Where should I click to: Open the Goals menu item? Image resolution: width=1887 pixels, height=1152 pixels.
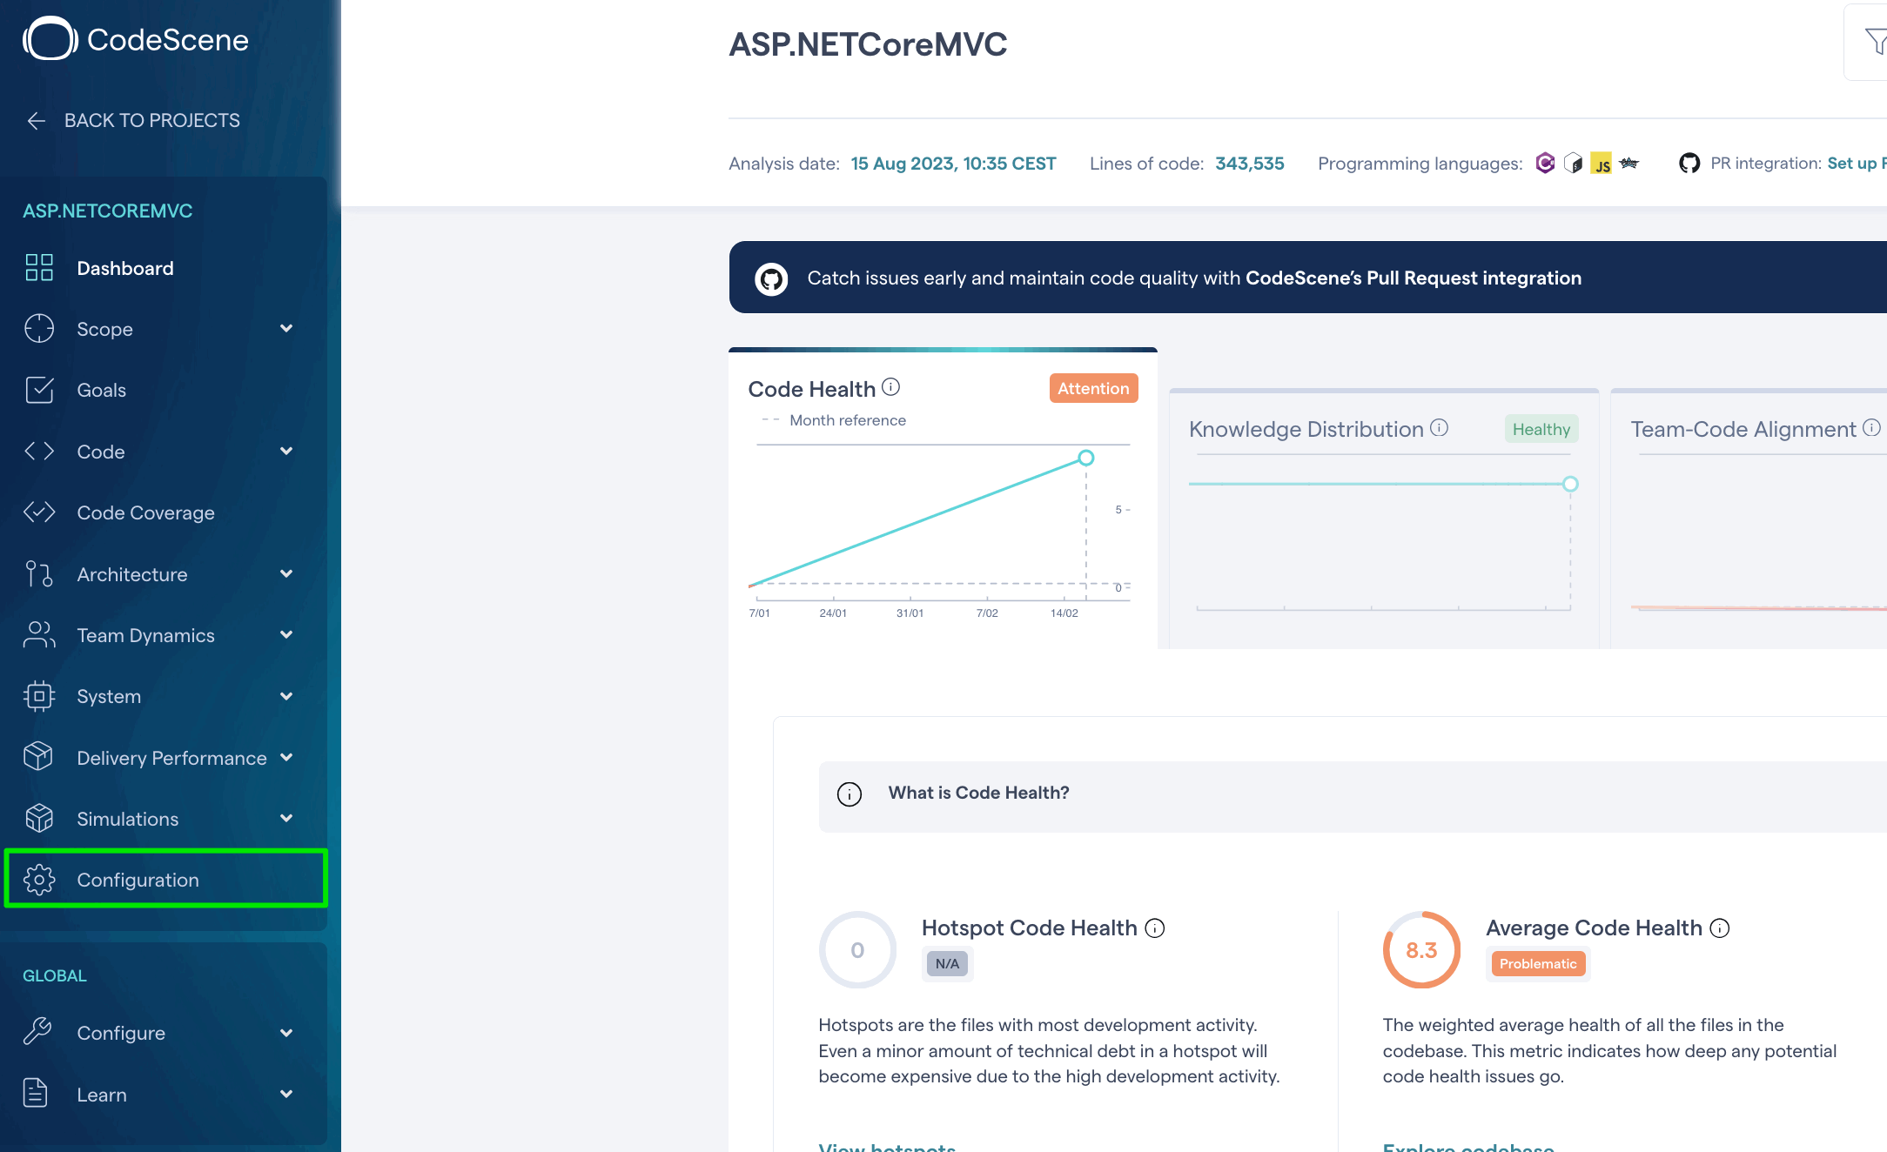pos(165,390)
